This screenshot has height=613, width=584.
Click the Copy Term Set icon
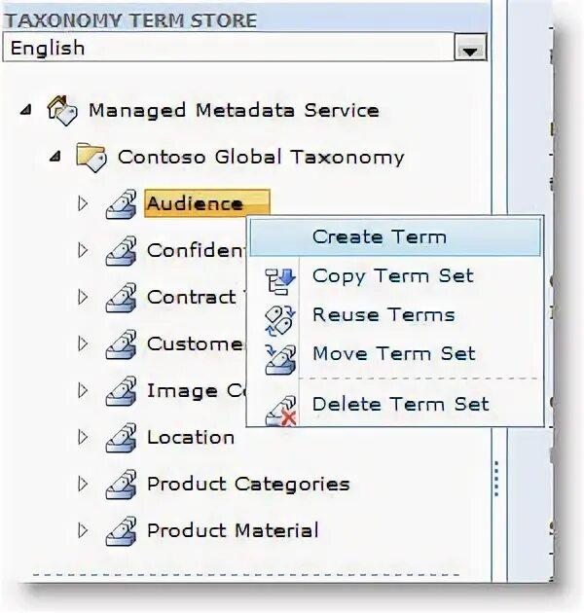click(x=280, y=280)
